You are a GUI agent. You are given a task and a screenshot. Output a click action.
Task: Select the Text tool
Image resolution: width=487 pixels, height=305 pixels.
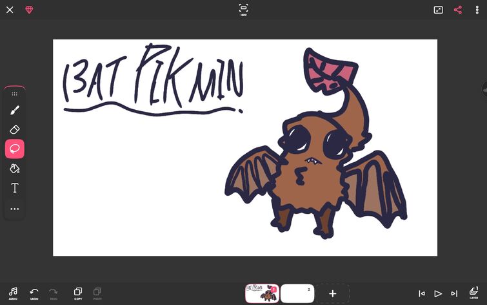coord(15,188)
